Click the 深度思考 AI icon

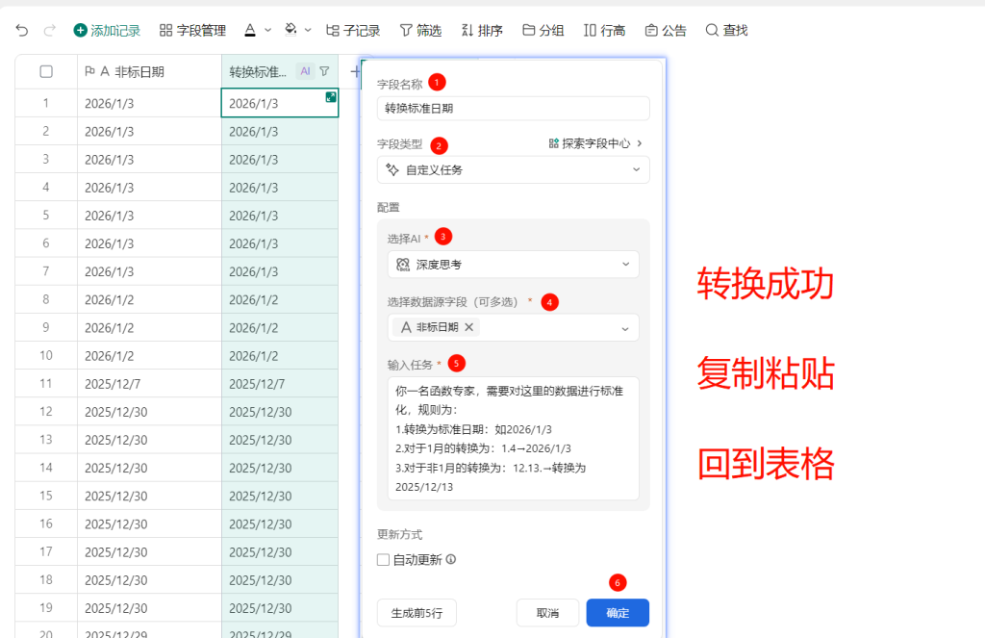tap(403, 265)
